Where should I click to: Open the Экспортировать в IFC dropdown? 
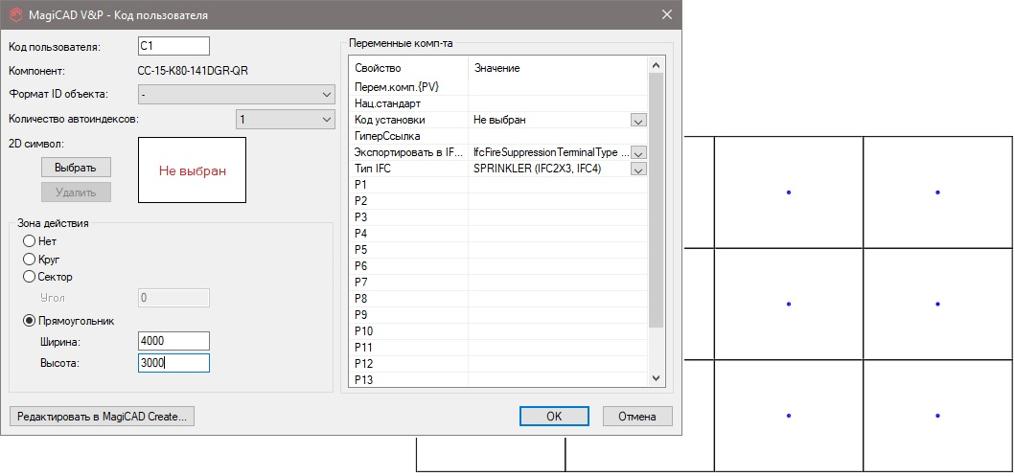(638, 152)
